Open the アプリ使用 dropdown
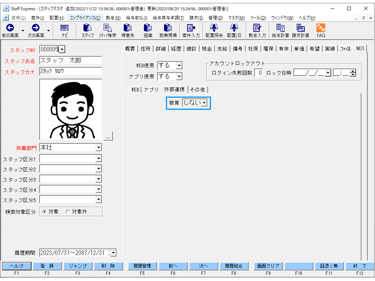The image size is (375, 281). pyautogui.click(x=179, y=76)
